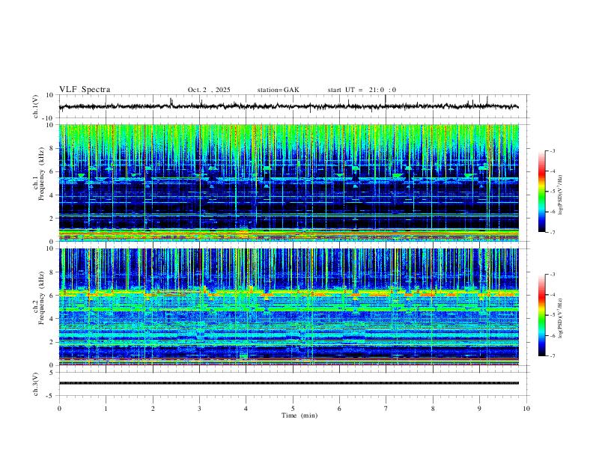Click the "Time (min)" axis title
The width and height of the screenshot is (593, 458).
(299, 415)
